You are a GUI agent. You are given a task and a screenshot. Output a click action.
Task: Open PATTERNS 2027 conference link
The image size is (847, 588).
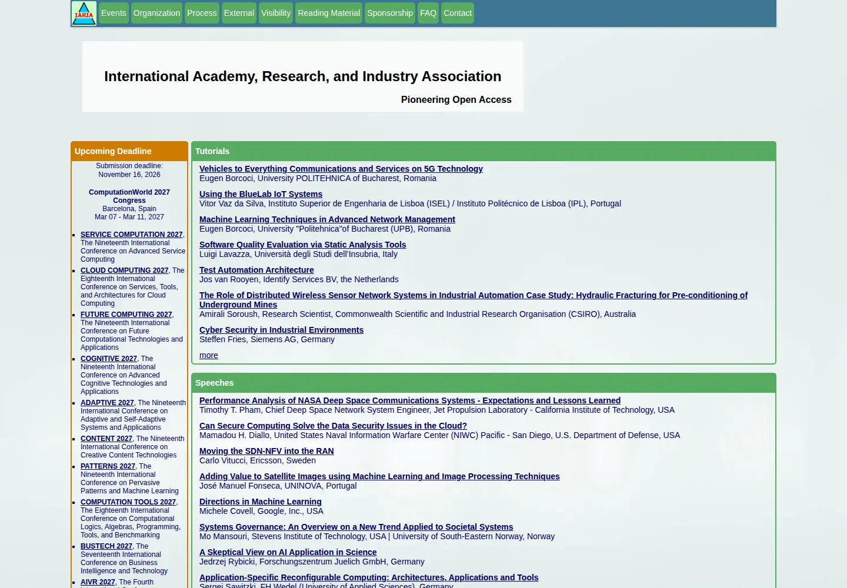tap(108, 466)
